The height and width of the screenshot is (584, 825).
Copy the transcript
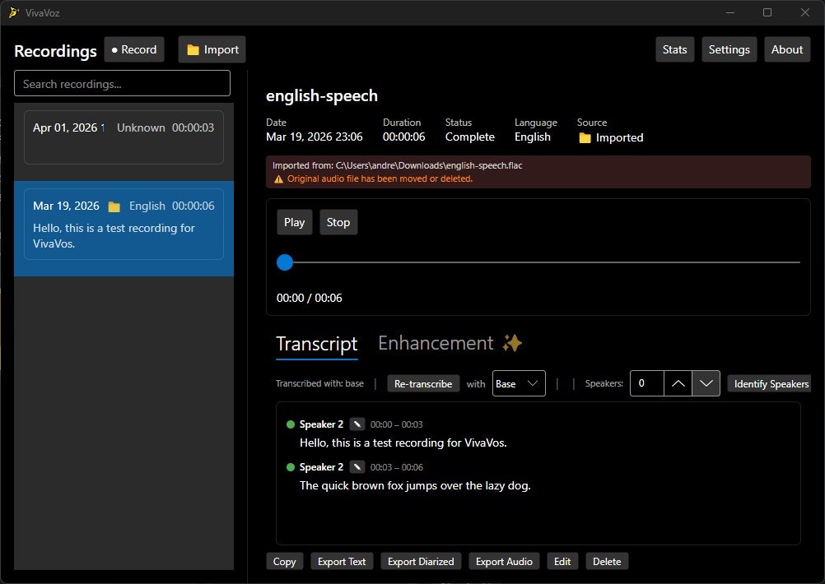pos(284,562)
